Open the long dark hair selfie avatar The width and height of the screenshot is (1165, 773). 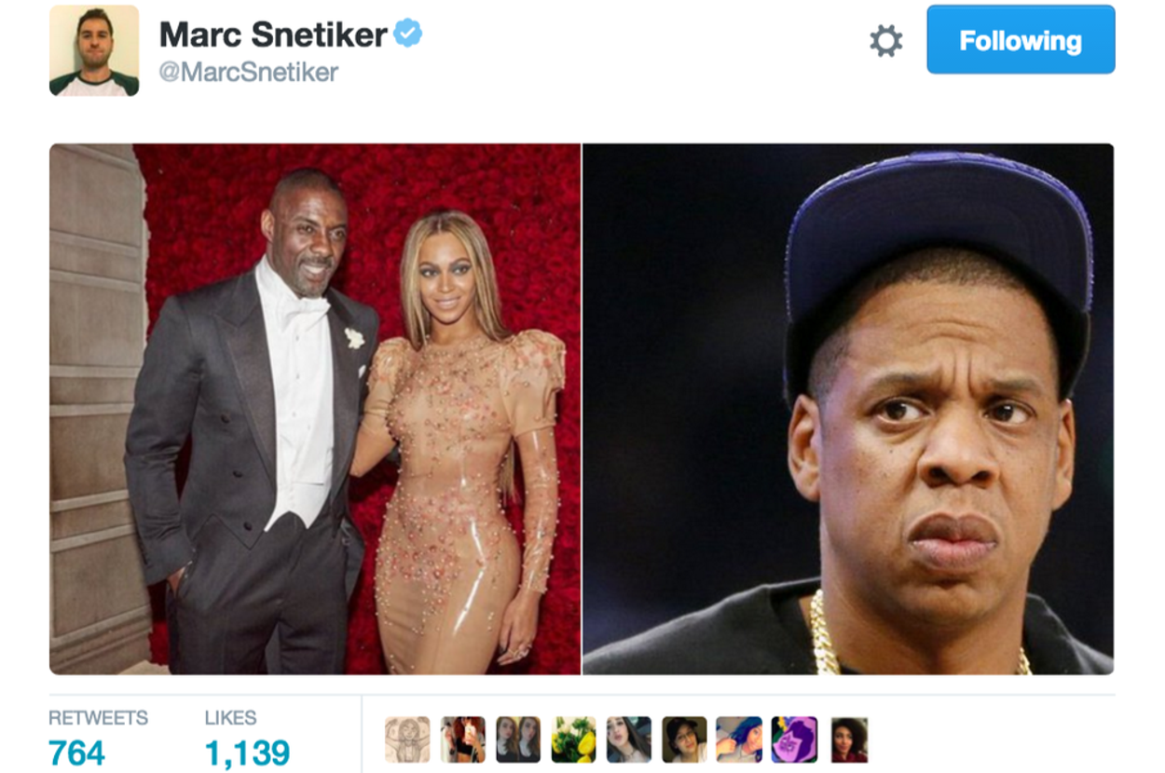pos(629,739)
